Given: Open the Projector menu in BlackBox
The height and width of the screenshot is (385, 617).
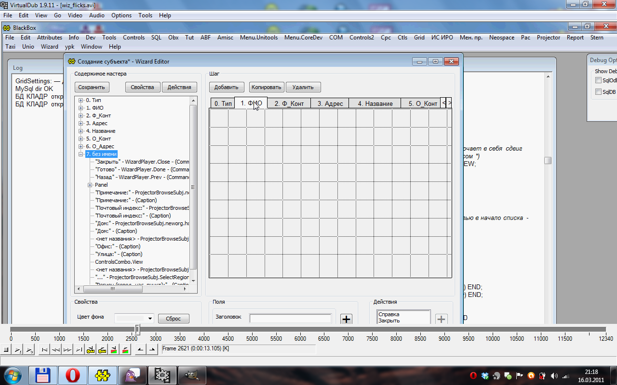Looking at the screenshot, I should (x=548, y=38).
